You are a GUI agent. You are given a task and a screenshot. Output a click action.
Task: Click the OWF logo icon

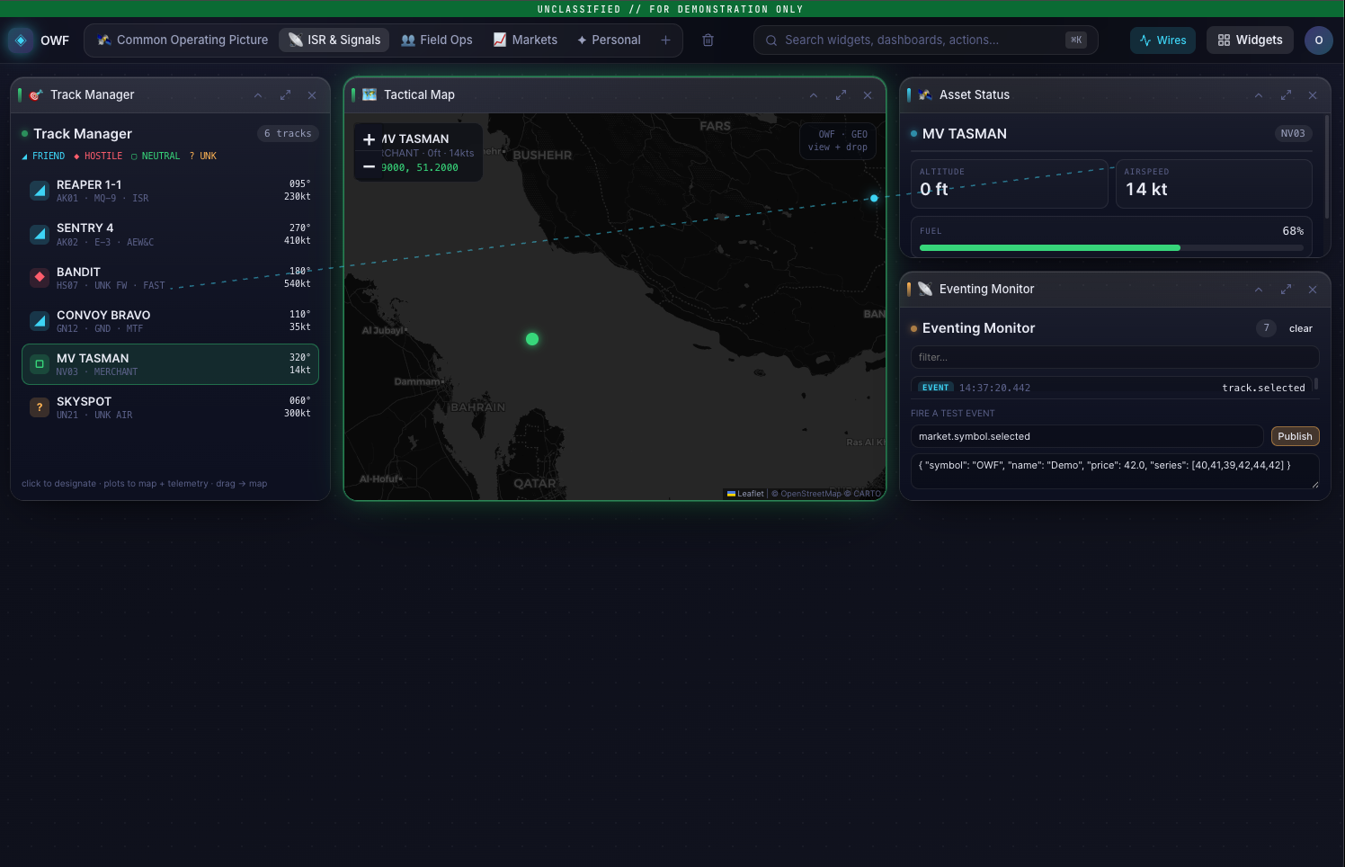(21, 40)
